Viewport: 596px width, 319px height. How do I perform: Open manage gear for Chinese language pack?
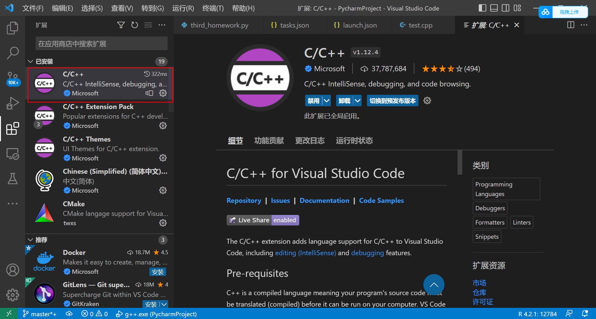point(163,190)
